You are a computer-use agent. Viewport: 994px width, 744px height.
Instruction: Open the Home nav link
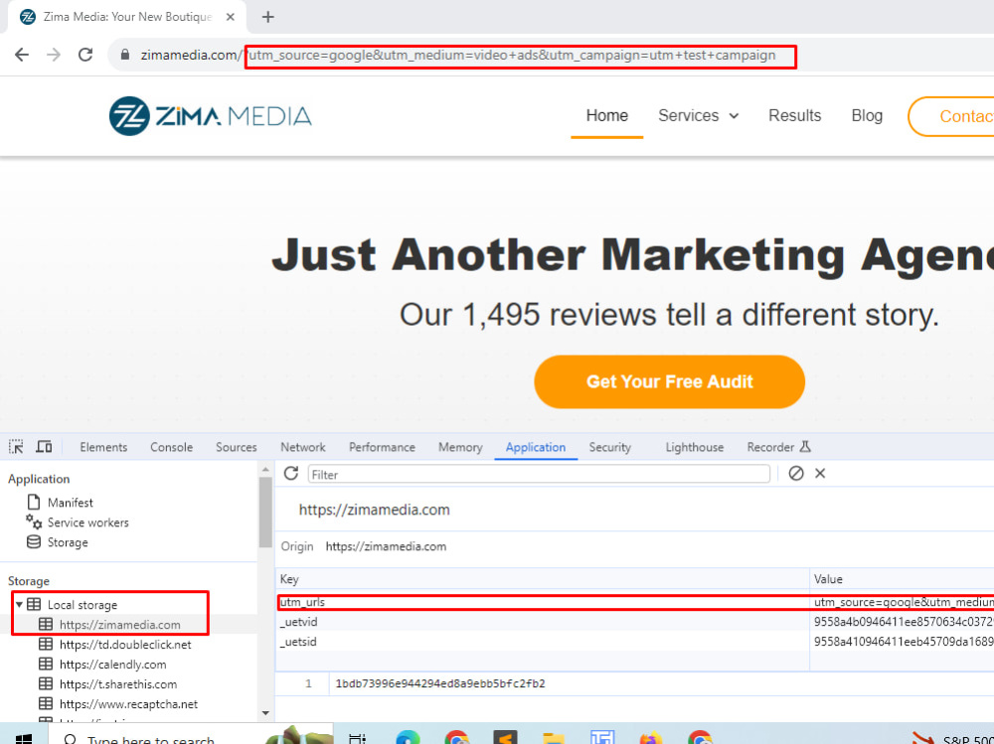point(606,115)
